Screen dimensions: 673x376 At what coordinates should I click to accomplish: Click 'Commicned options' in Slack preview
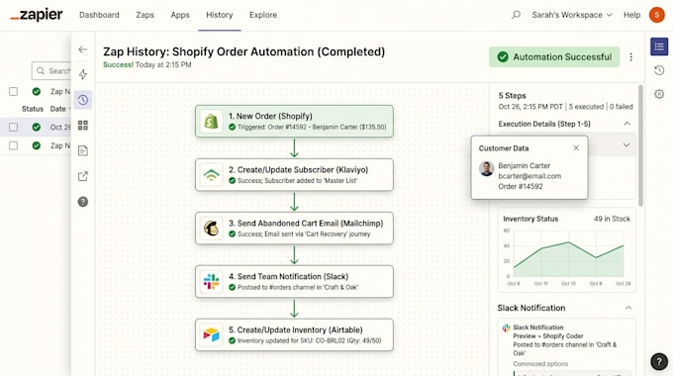click(540, 364)
